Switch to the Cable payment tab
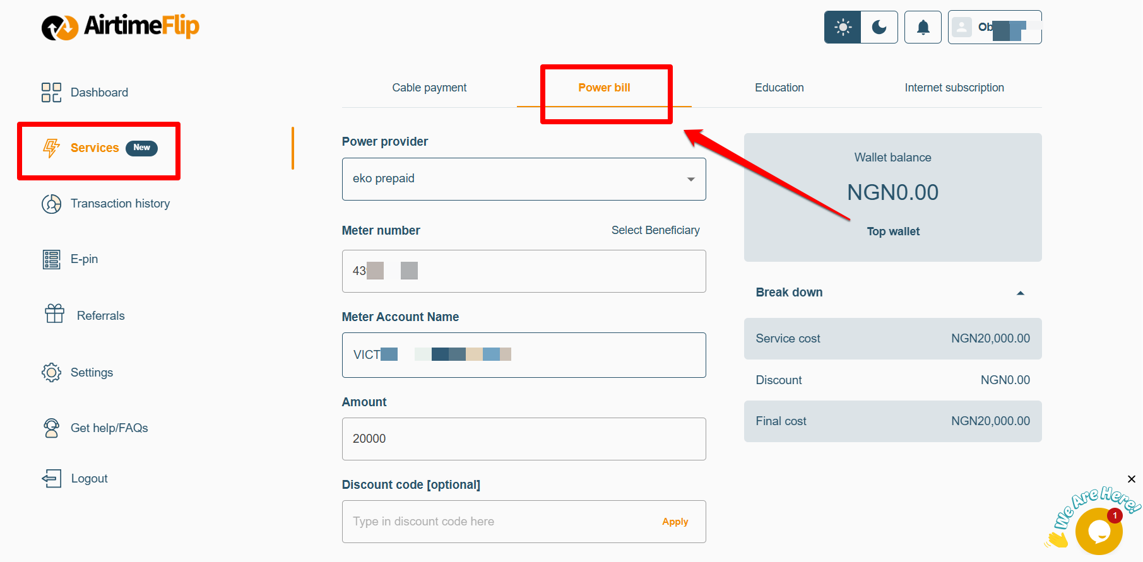This screenshot has width=1143, height=562. (x=429, y=88)
